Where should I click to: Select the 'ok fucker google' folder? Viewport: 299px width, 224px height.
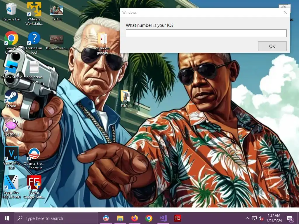pos(102,43)
